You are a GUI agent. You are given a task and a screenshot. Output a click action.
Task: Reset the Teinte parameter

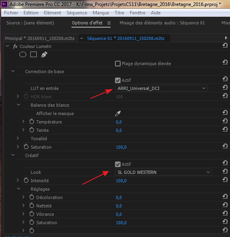[x=225, y=129]
